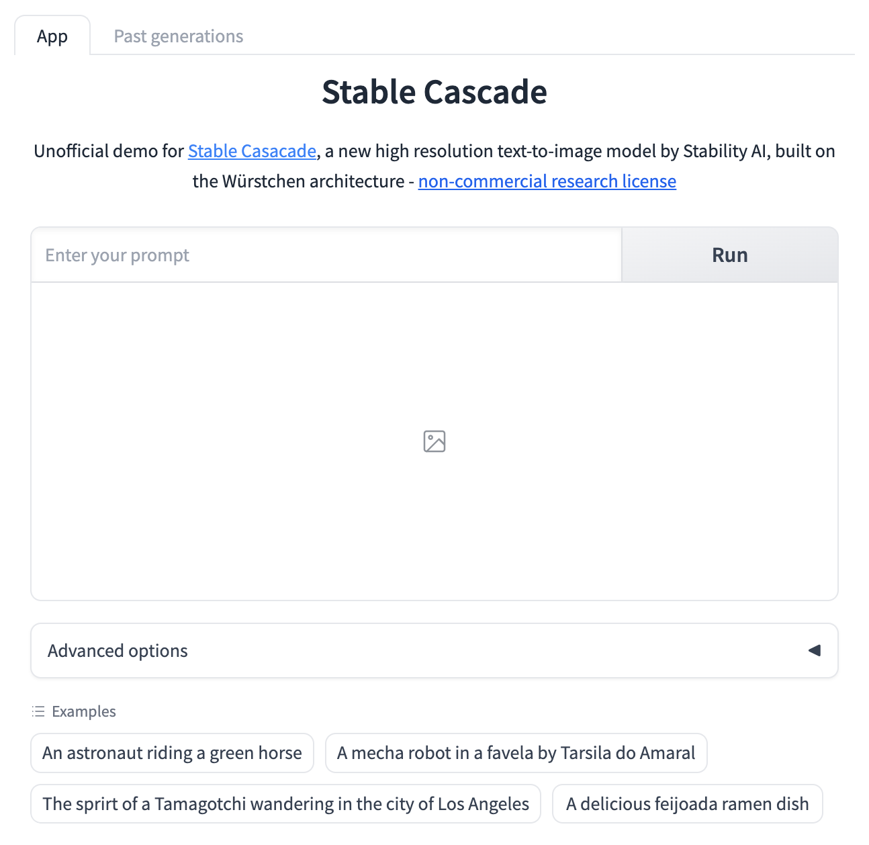
Task: Open the non-commercial research license link
Action: tap(547, 181)
